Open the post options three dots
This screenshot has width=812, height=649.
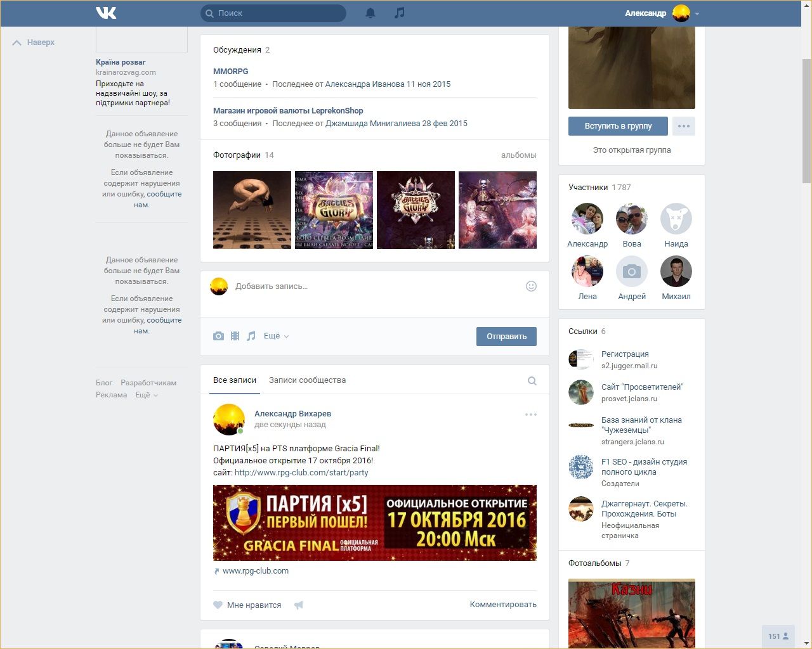531,414
